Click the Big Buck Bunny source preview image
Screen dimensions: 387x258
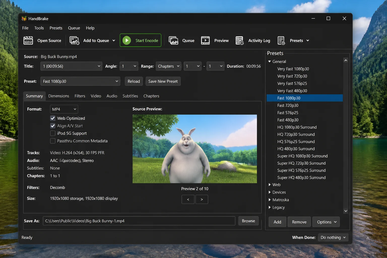click(x=195, y=149)
